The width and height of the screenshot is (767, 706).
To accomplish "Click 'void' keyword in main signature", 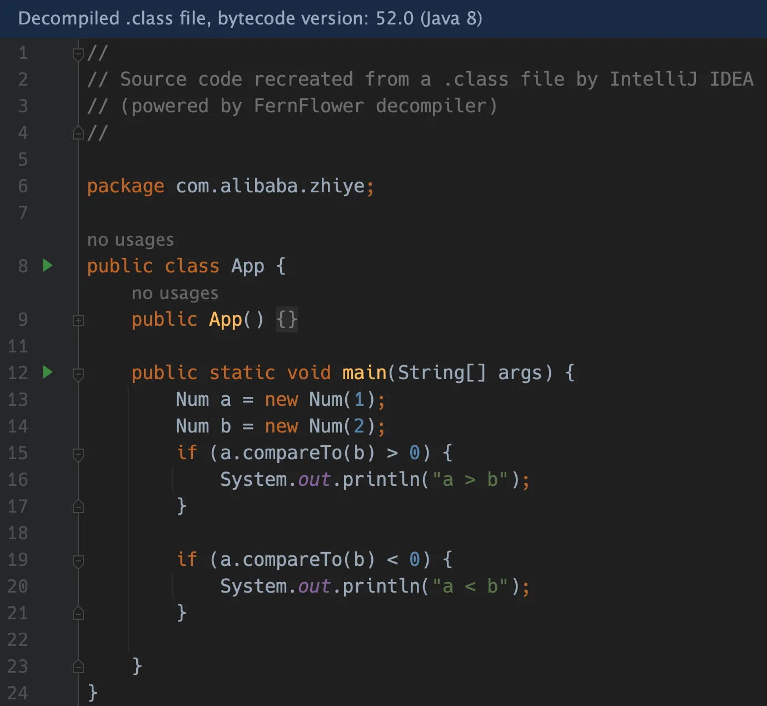I will pyautogui.click(x=309, y=372).
